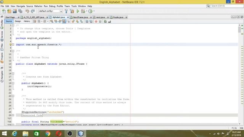This screenshot has width=244, height=137.
Task: Click the editor scrollbar down arrow
Action: click(239, 124)
